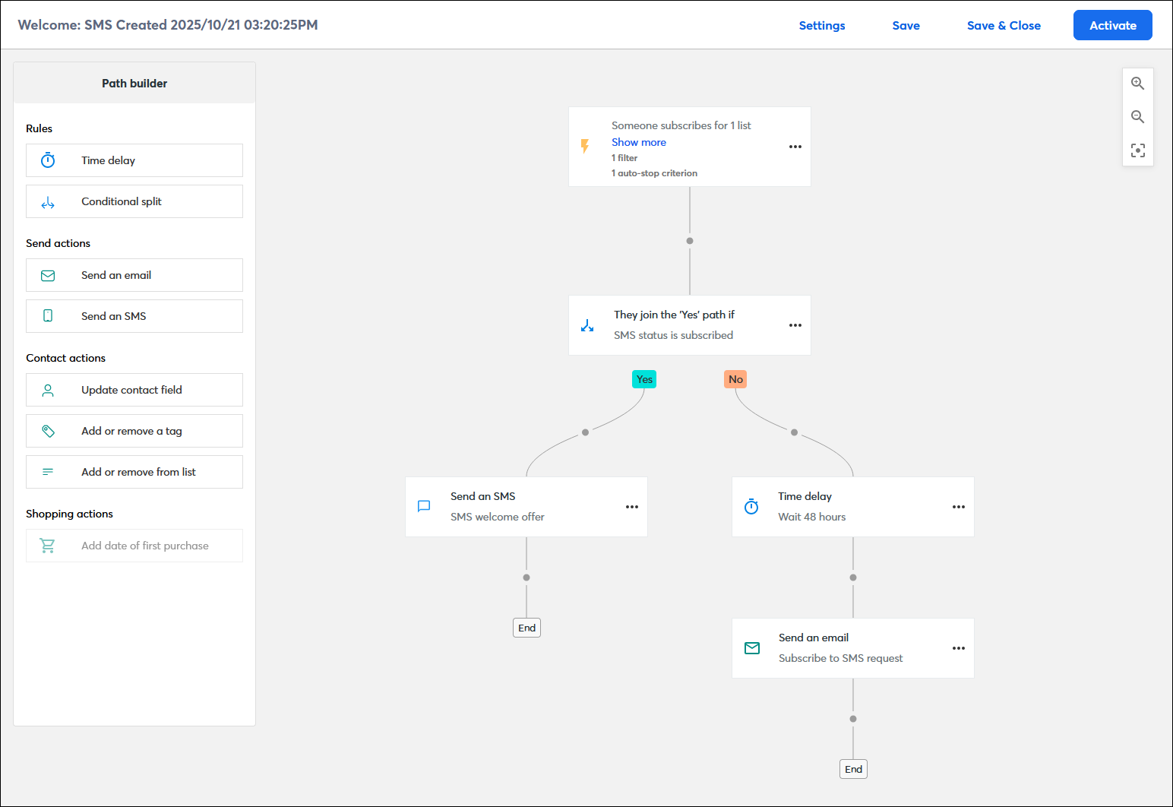This screenshot has height=807, width=1173.
Task: Open the three-dot menu on the subscribe trigger node
Action: [795, 147]
